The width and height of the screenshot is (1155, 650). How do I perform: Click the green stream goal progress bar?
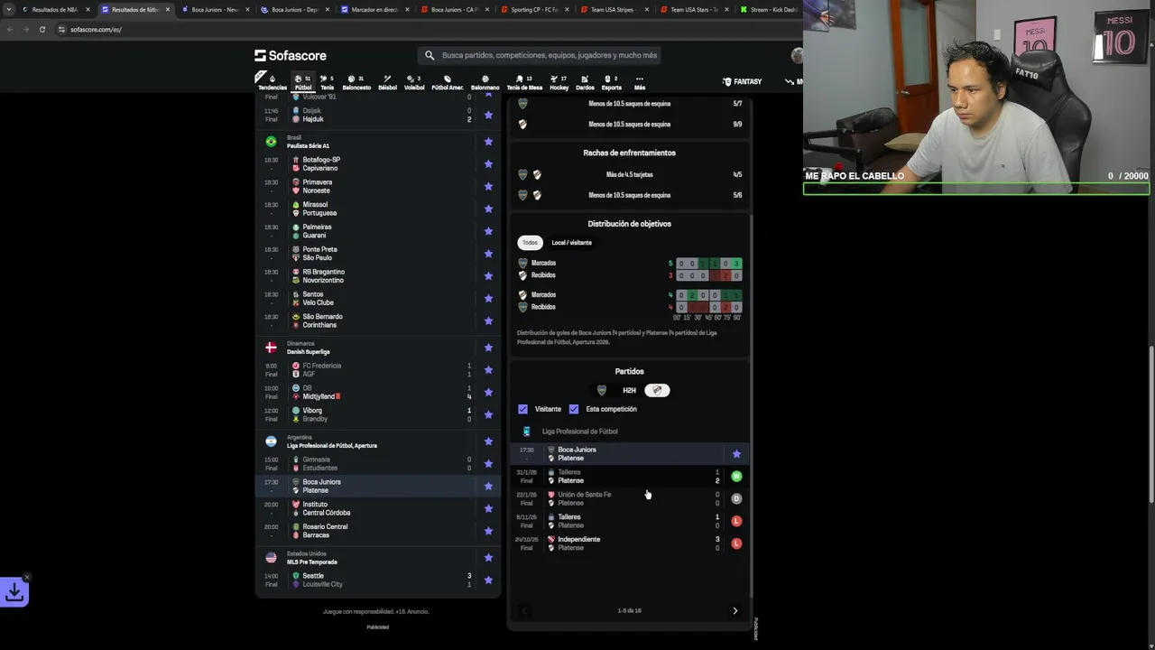976,189
